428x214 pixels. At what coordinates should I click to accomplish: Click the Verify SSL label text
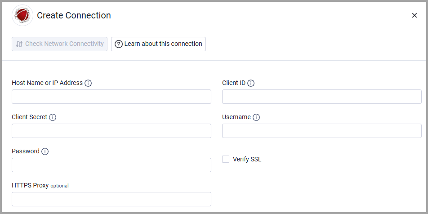(x=247, y=159)
